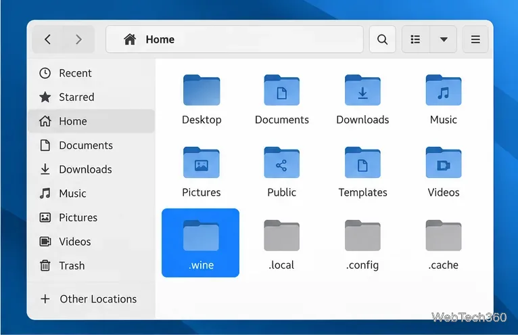Click the selected .wine folder
This screenshot has width=518, height=335.
201,243
